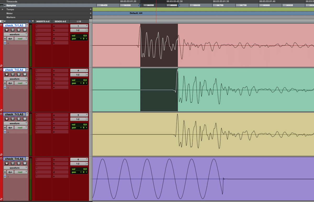The width and height of the screenshot is (314, 202).
Task: Click the freeze snowflake icon on check_Tr4.A6
Action: click(x=5, y=172)
